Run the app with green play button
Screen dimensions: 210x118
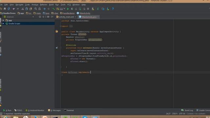(x=68, y=9)
